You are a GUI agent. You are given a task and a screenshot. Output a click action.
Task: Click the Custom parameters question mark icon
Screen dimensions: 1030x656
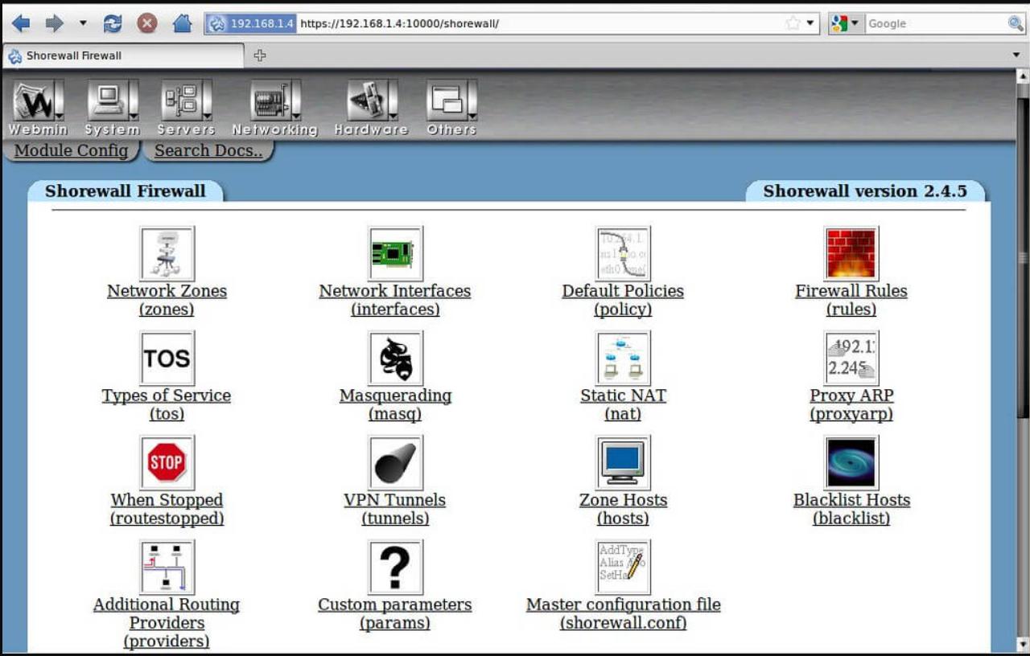coord(395,567)
